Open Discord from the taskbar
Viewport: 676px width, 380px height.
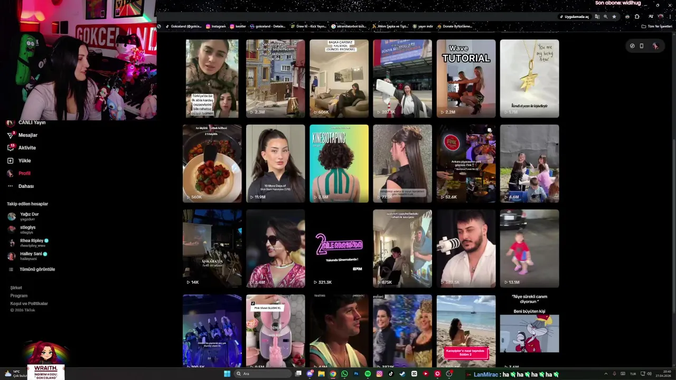click(310, 374)
